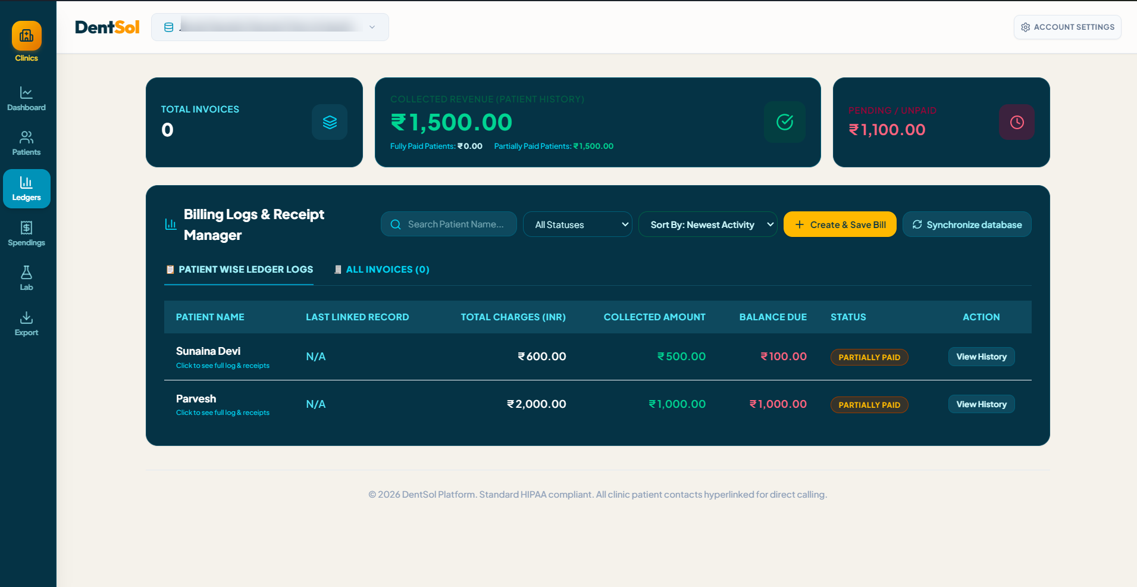The height and width of the screenshot is (587, 1137).
Task: Open the Clinics section icon
Action: click(27, 36)
